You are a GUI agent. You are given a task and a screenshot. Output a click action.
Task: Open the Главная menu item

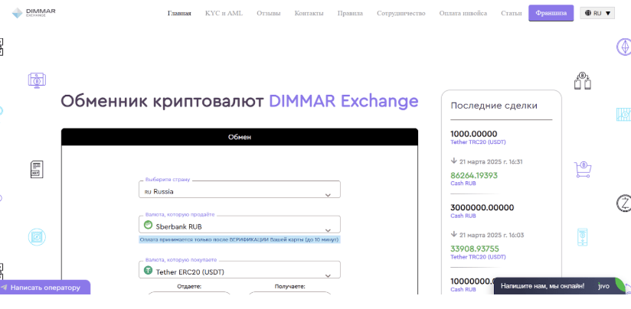179,13
